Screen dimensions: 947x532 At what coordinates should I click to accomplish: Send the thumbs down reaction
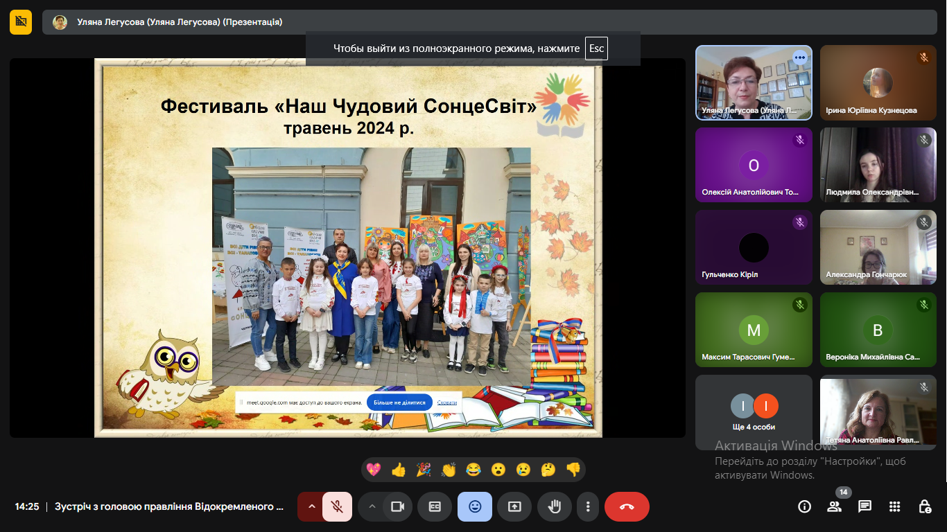[573, 470]
